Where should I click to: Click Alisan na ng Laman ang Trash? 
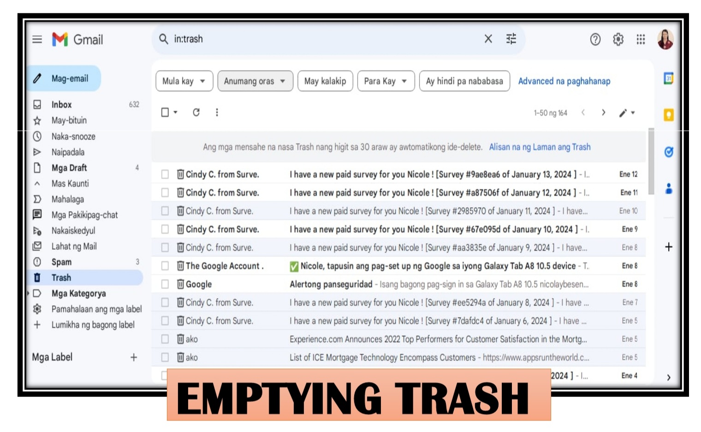point(540,147)
